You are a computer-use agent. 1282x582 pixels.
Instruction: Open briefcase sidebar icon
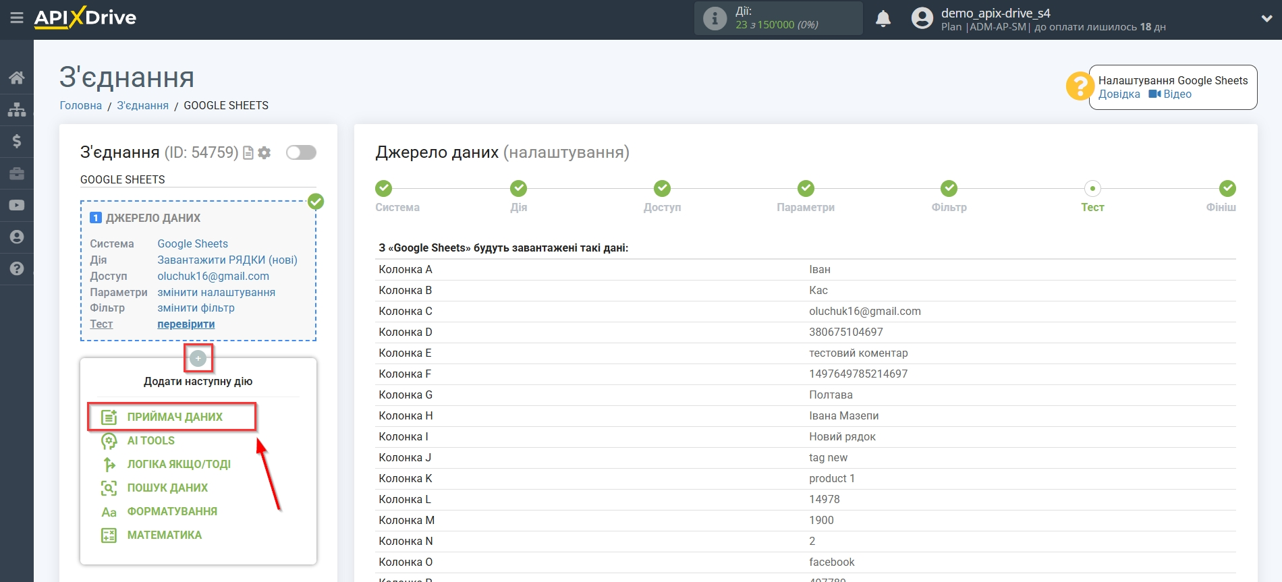17,173
